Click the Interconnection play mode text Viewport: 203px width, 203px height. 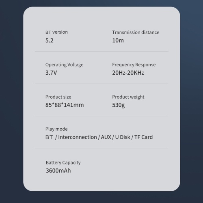pos(78,137)
